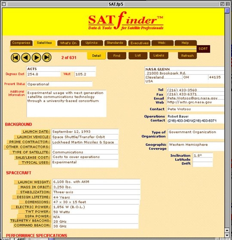Go to next record arrow icon
This screenshot has width=232, height=240.
(36, 58)
